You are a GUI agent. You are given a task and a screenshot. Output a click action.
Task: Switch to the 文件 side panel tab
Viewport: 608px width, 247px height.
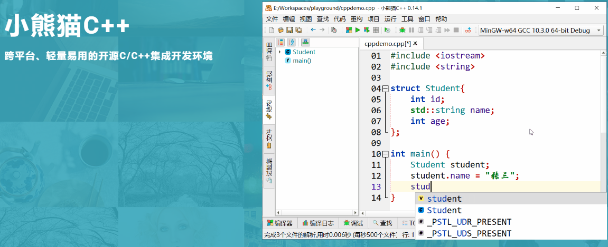[x=268, y=139]
